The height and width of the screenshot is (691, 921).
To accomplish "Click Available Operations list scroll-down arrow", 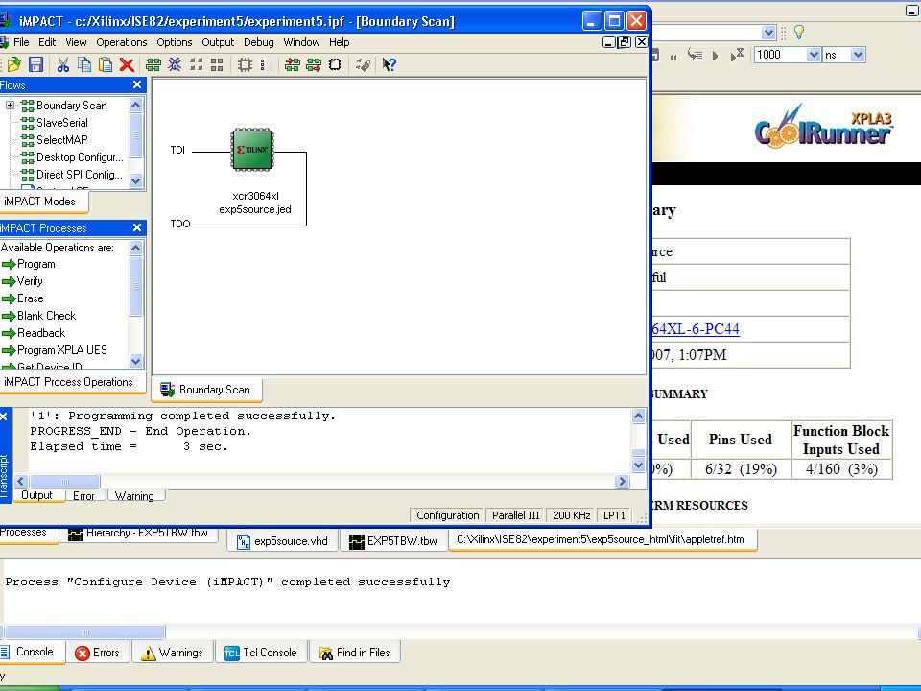I will tap(135, 361).
